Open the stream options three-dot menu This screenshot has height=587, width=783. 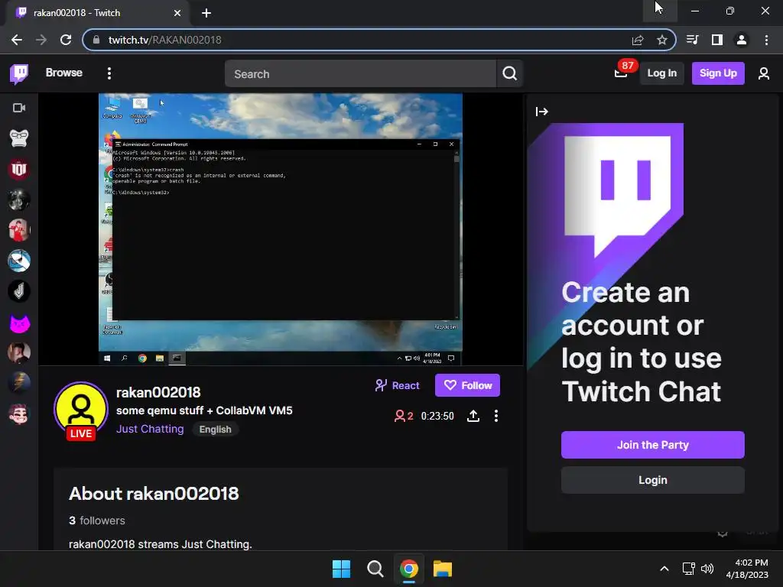pos(495,416)
